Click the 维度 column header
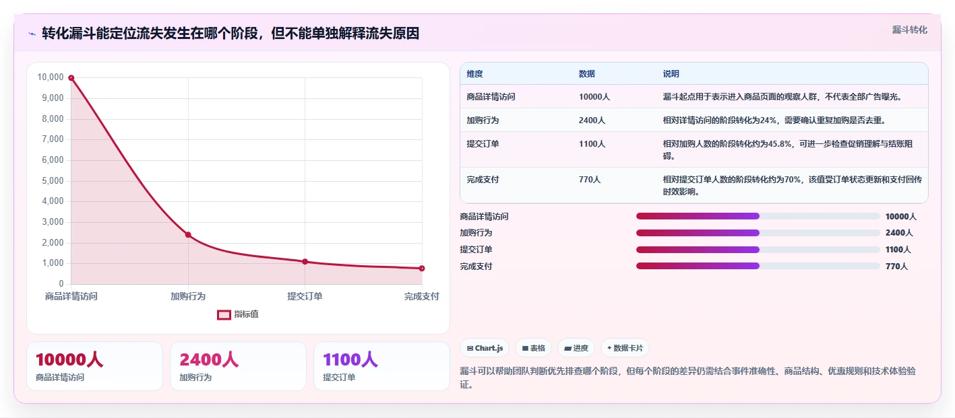Image resolution: width=955 pixels, height=418 pixels. coord(474,74)
